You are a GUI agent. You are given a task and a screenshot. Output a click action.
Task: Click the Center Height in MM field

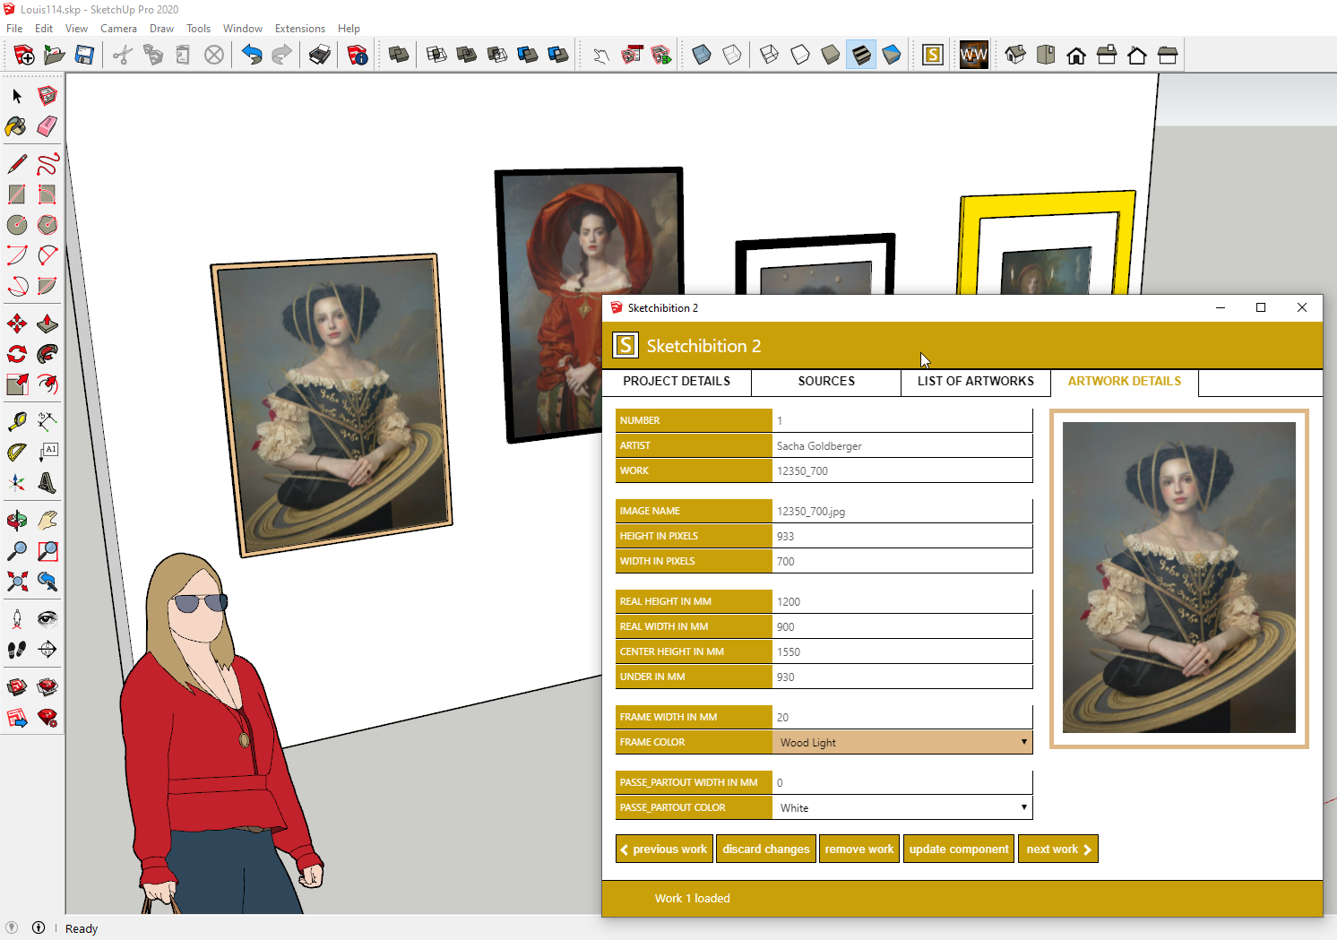[x=902, y=651]
